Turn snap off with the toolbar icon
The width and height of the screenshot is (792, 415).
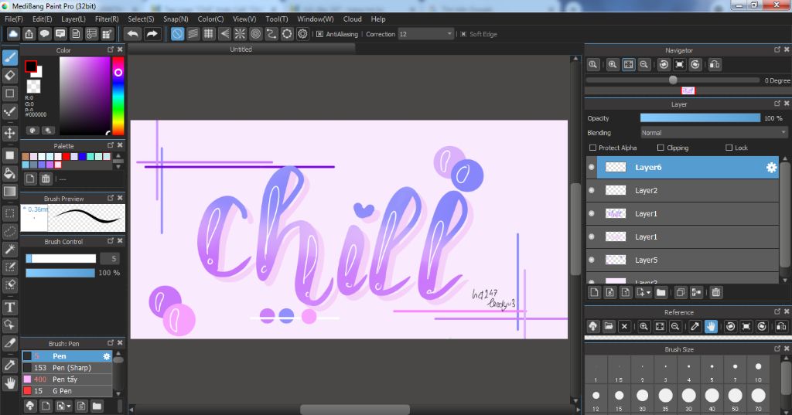pos(177,34)
